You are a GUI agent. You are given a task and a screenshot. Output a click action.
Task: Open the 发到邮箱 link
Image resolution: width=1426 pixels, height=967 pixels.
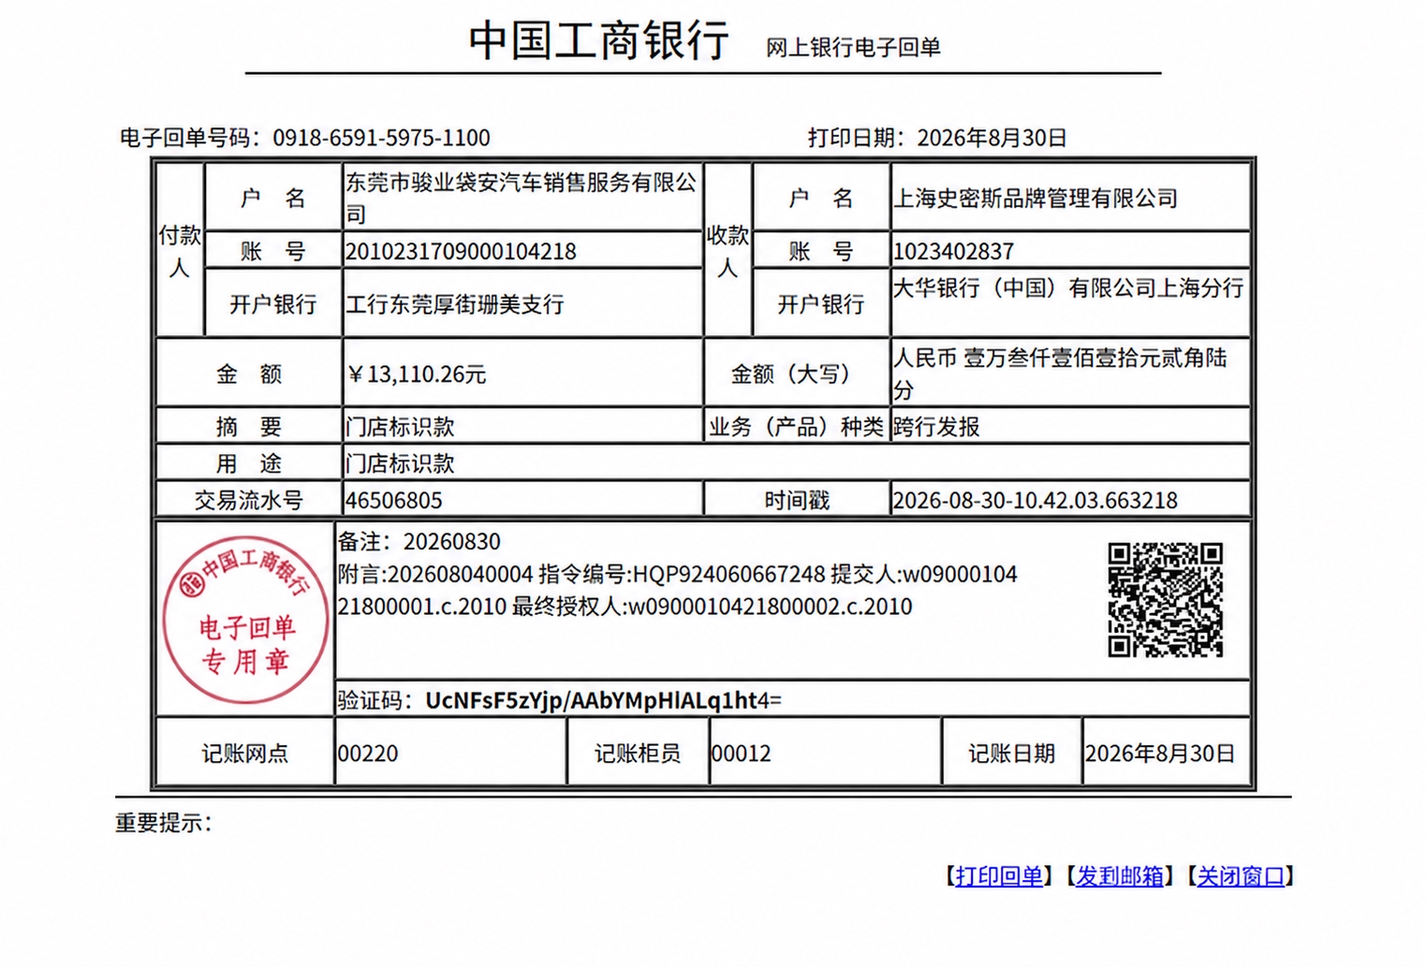1119,876
